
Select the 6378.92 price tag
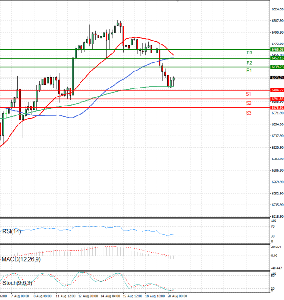[277, 108]
